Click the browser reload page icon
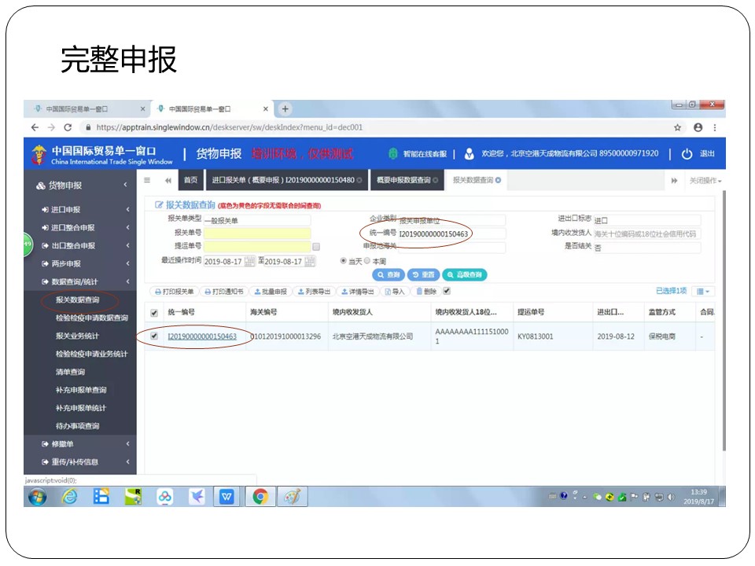This screenshot has width=755, height=566. point(68,127)
